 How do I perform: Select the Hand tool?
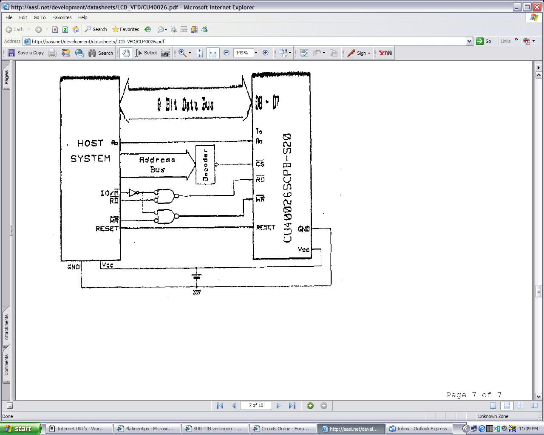[126, 53]
